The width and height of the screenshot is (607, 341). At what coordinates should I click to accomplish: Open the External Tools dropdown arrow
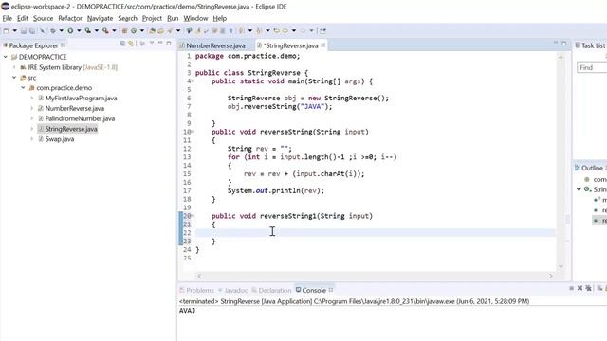[114, 31]
